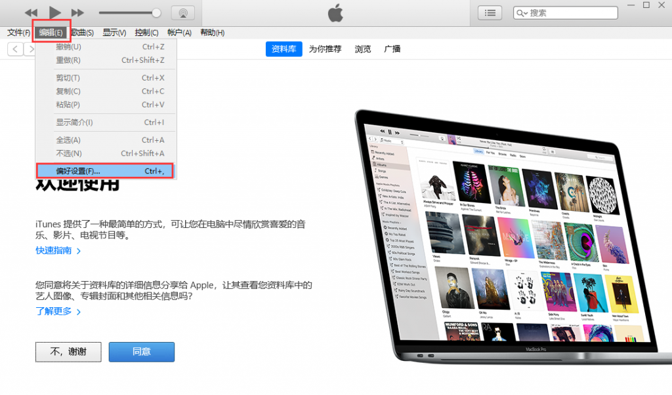Open the list view button beside search

tap(490, 13)
